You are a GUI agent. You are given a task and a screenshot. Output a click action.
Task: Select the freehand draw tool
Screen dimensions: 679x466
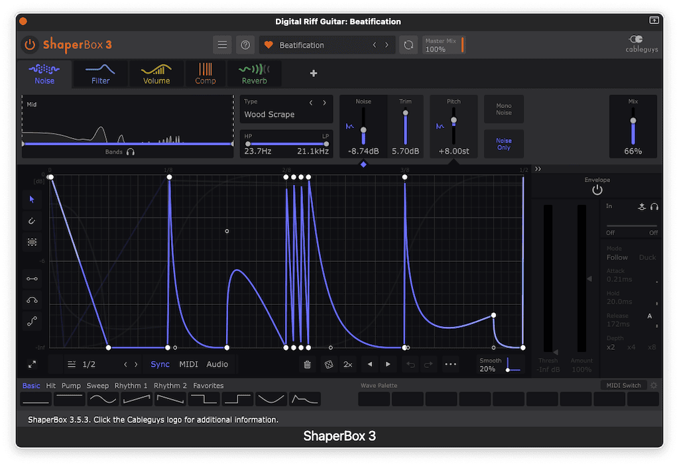tap(32, 221)
